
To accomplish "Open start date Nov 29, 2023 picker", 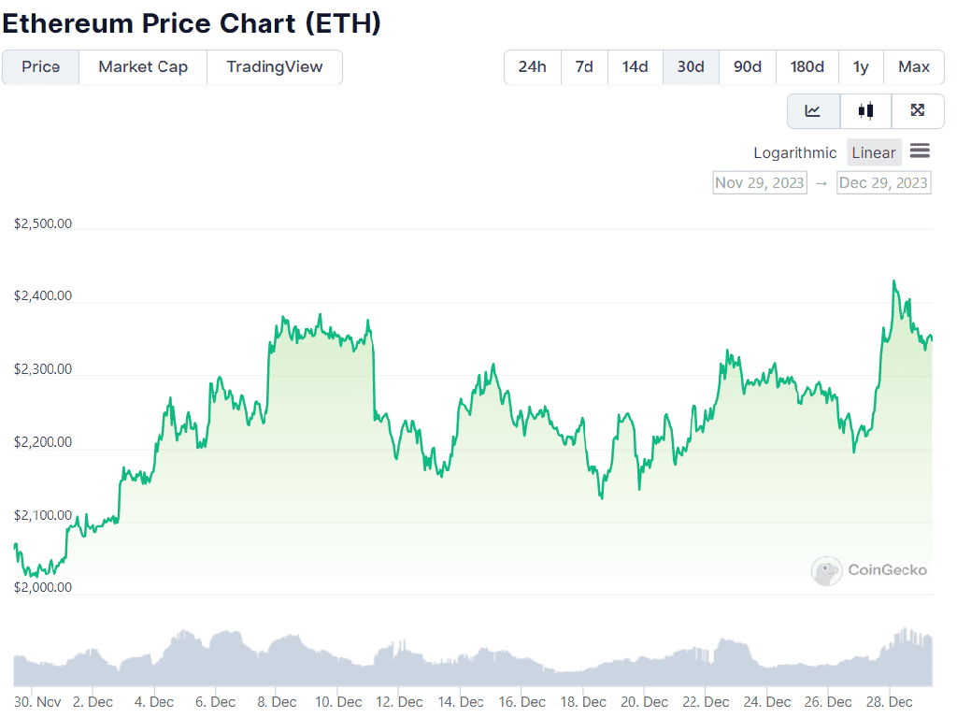I will [x=760, y=182].
